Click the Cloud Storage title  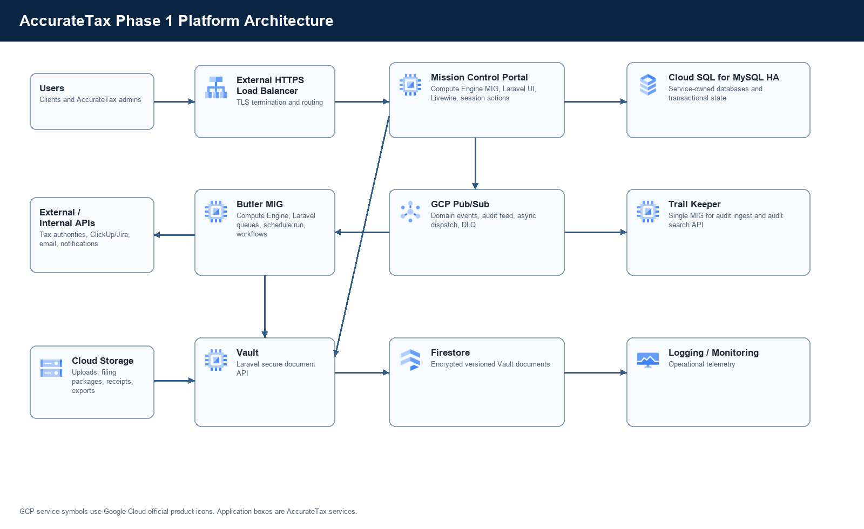coord(103,361)
